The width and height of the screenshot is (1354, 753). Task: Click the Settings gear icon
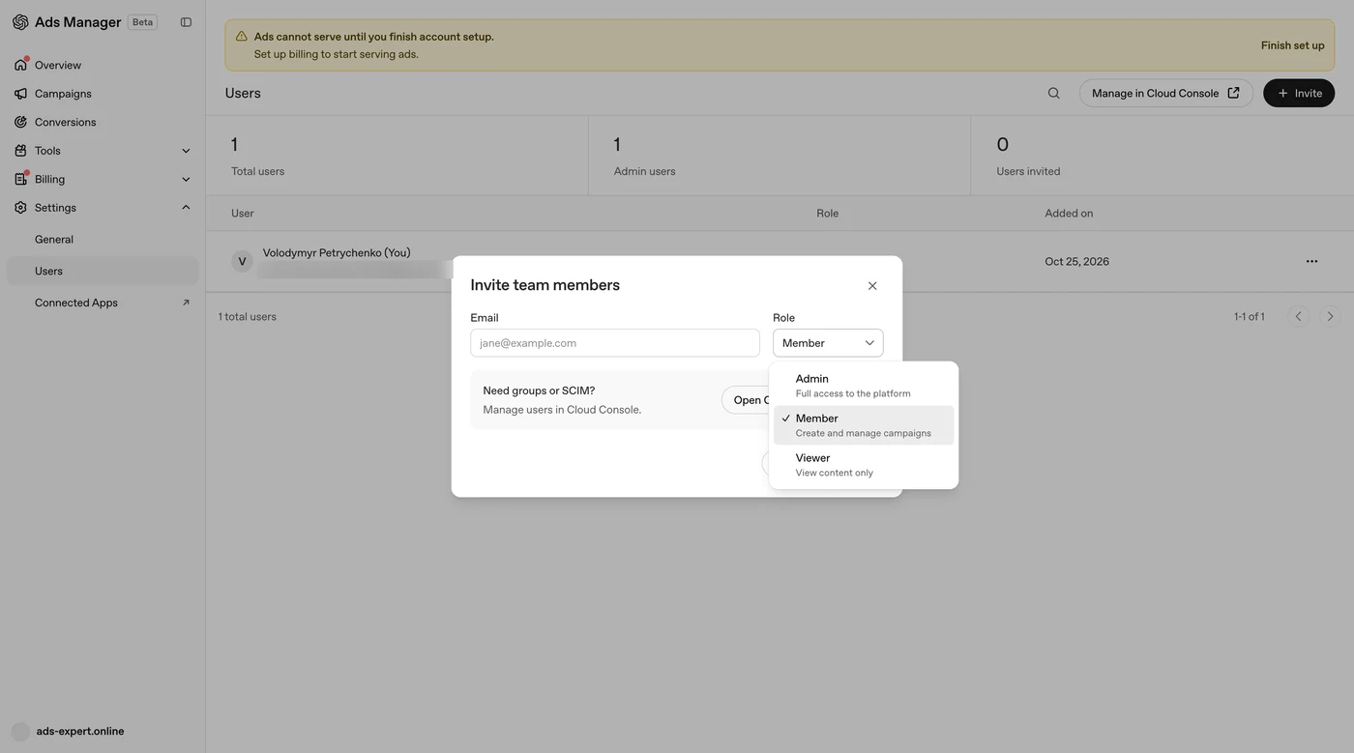tap(20, 208)
